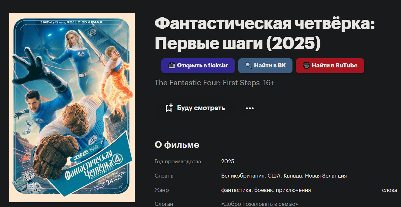Screen dimensions: 401x207
Task: Open the film in flcksbr via TV icon button
Action: [198, 66]
